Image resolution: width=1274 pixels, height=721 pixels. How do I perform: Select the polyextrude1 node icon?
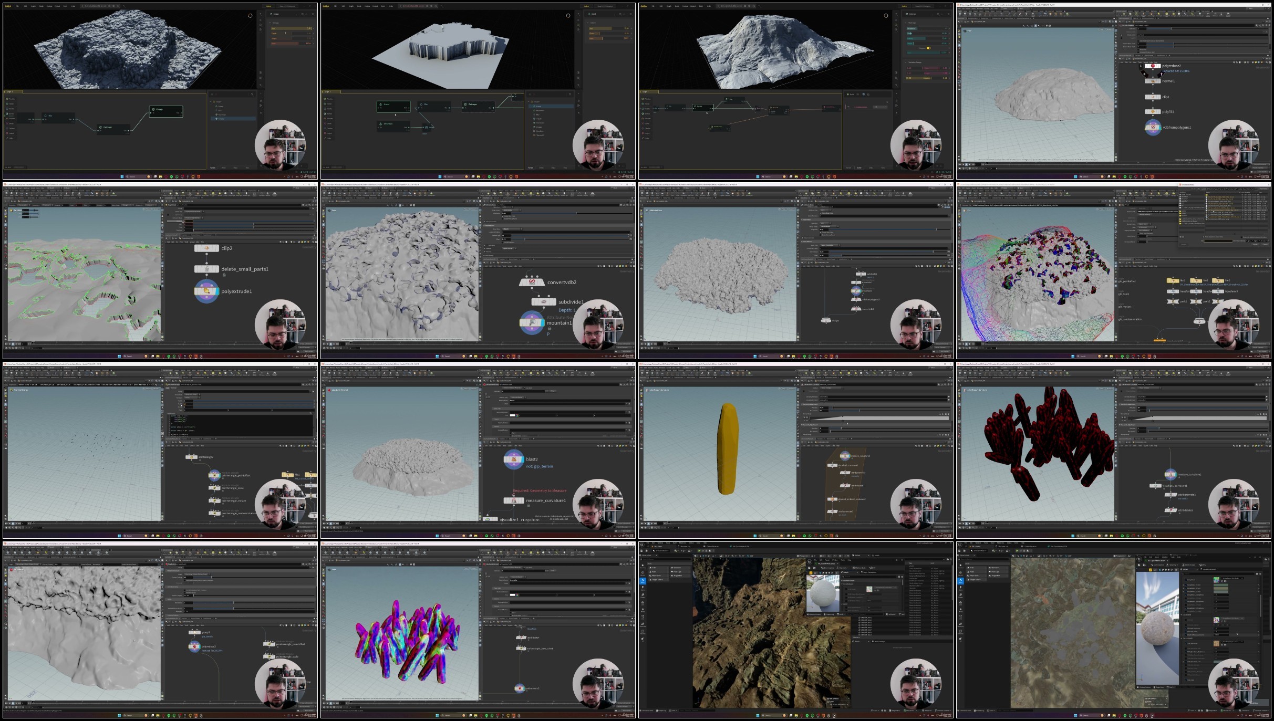click(x=206, y=291)
